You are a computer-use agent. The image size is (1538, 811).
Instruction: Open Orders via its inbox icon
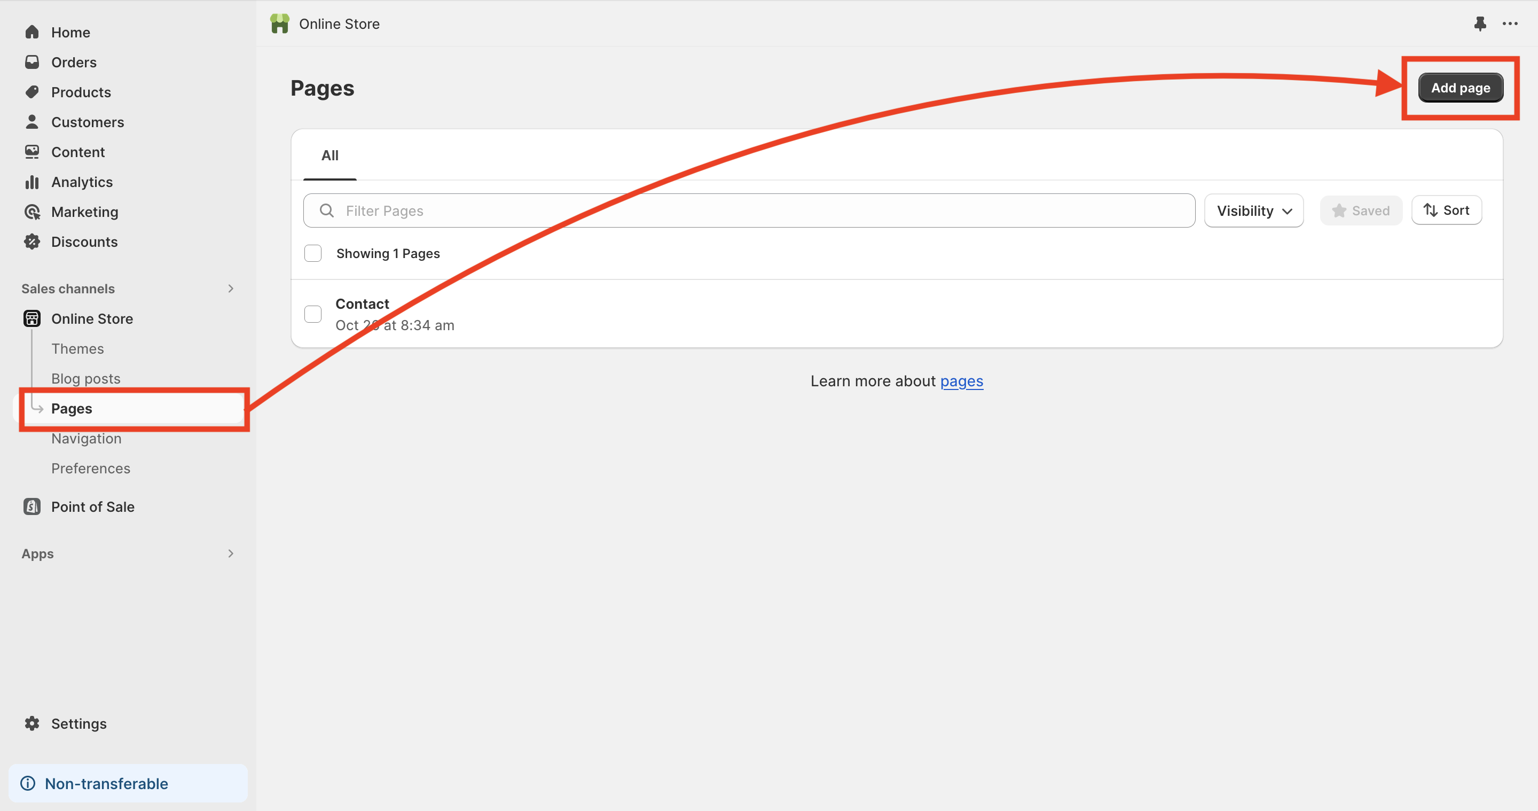point(32,62)
